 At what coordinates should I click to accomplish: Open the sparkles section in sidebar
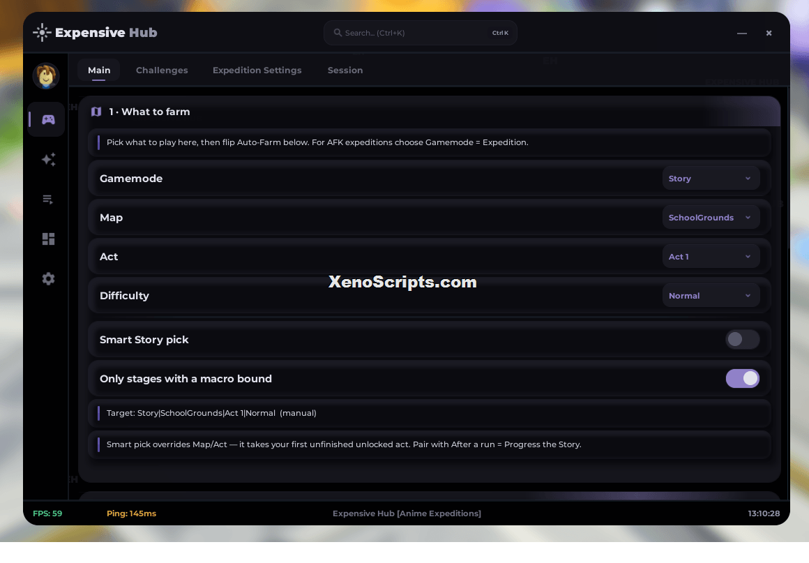48,160
